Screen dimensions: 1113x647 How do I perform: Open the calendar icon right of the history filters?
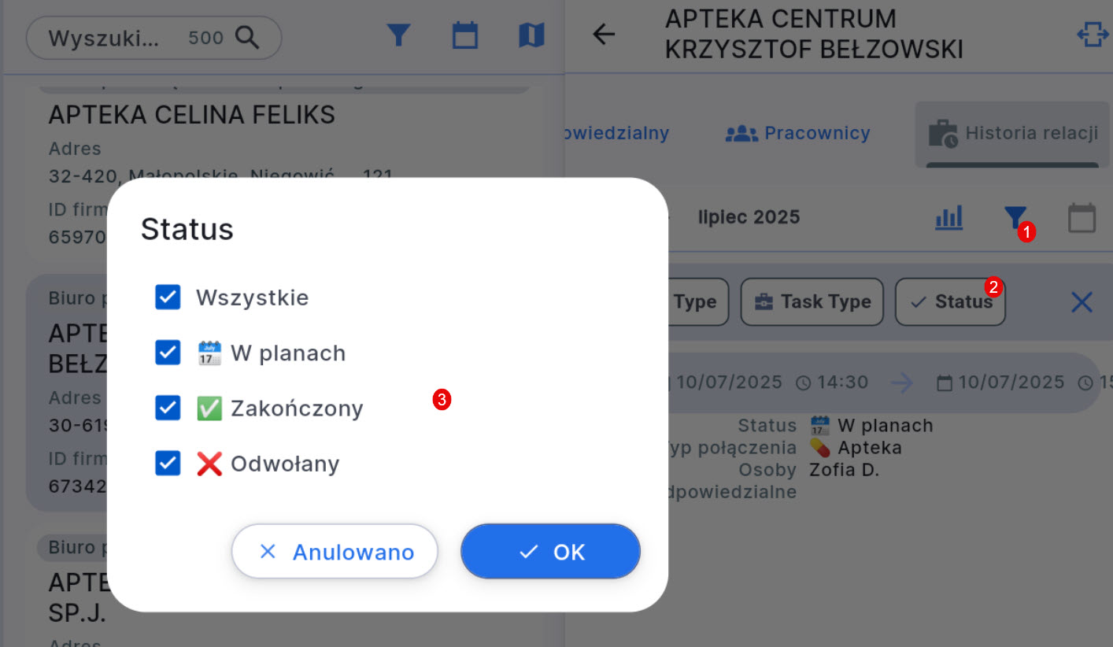pos(1082,219)
